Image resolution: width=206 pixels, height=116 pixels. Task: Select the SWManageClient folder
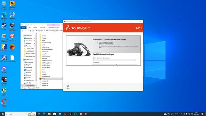pyautogui.click(x=46, y=61)
